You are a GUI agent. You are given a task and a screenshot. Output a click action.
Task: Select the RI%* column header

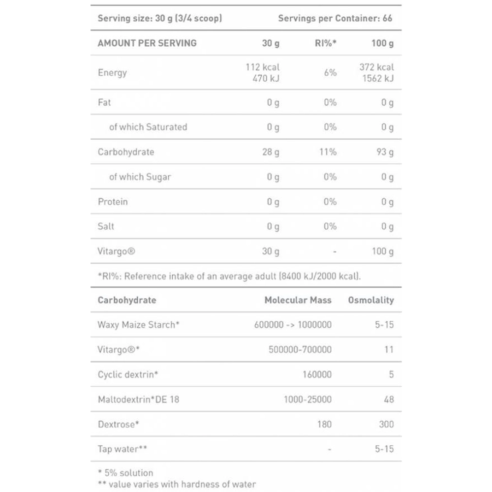click(x=325, y=43)
